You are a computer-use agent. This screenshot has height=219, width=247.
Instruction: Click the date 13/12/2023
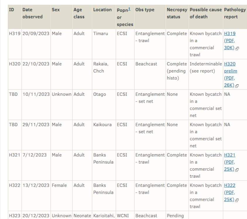click(36, 185)
